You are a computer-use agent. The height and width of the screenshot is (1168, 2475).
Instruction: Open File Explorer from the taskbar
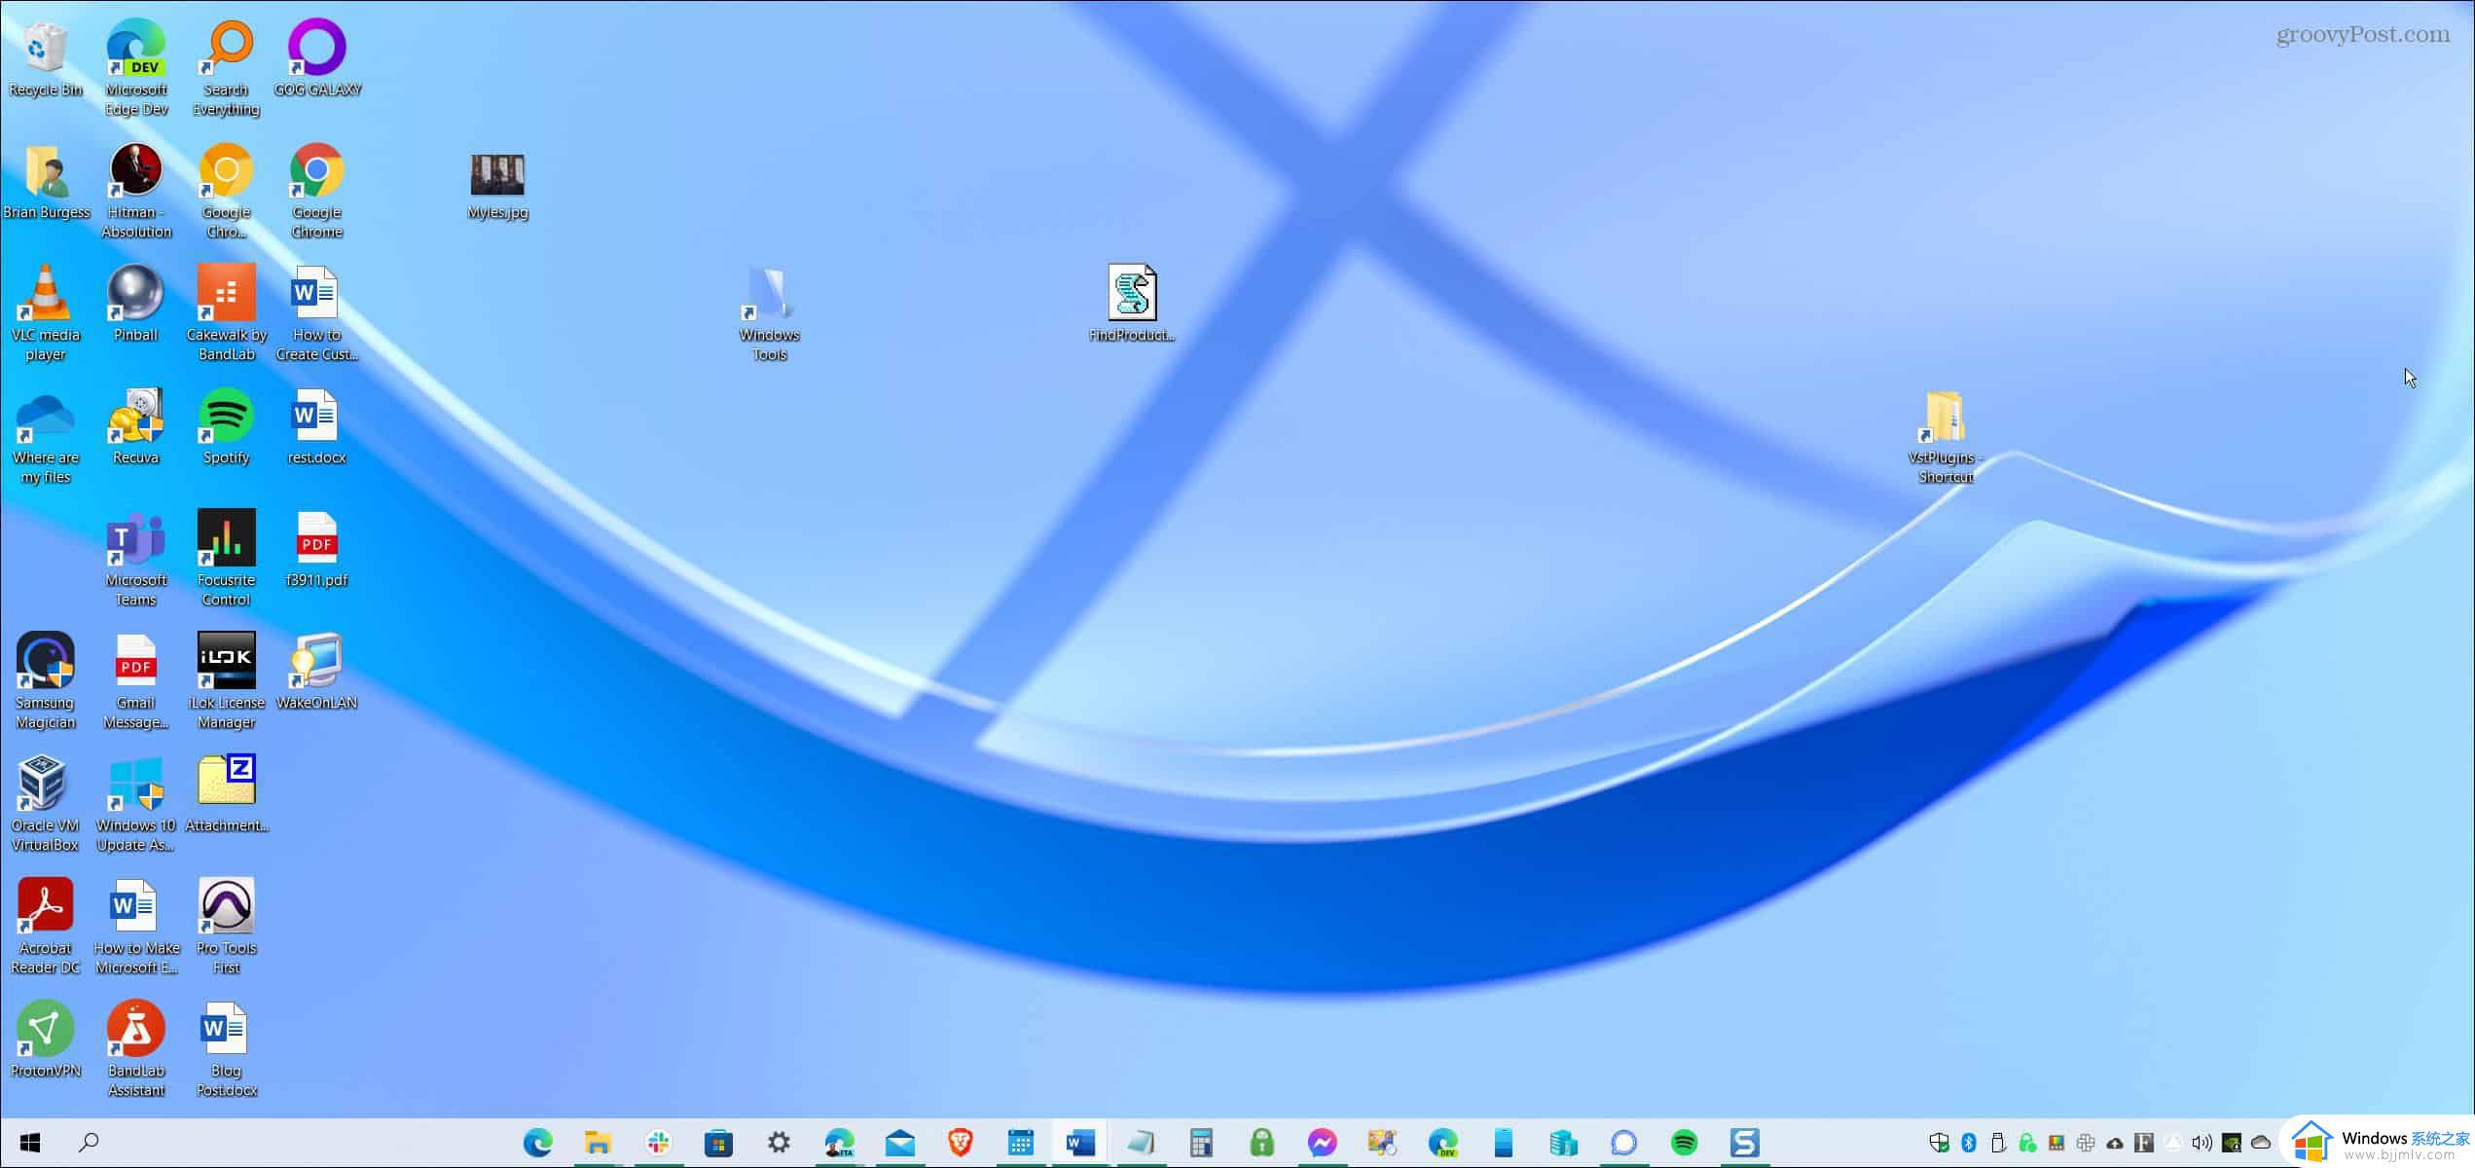(x=598, y=1143)
